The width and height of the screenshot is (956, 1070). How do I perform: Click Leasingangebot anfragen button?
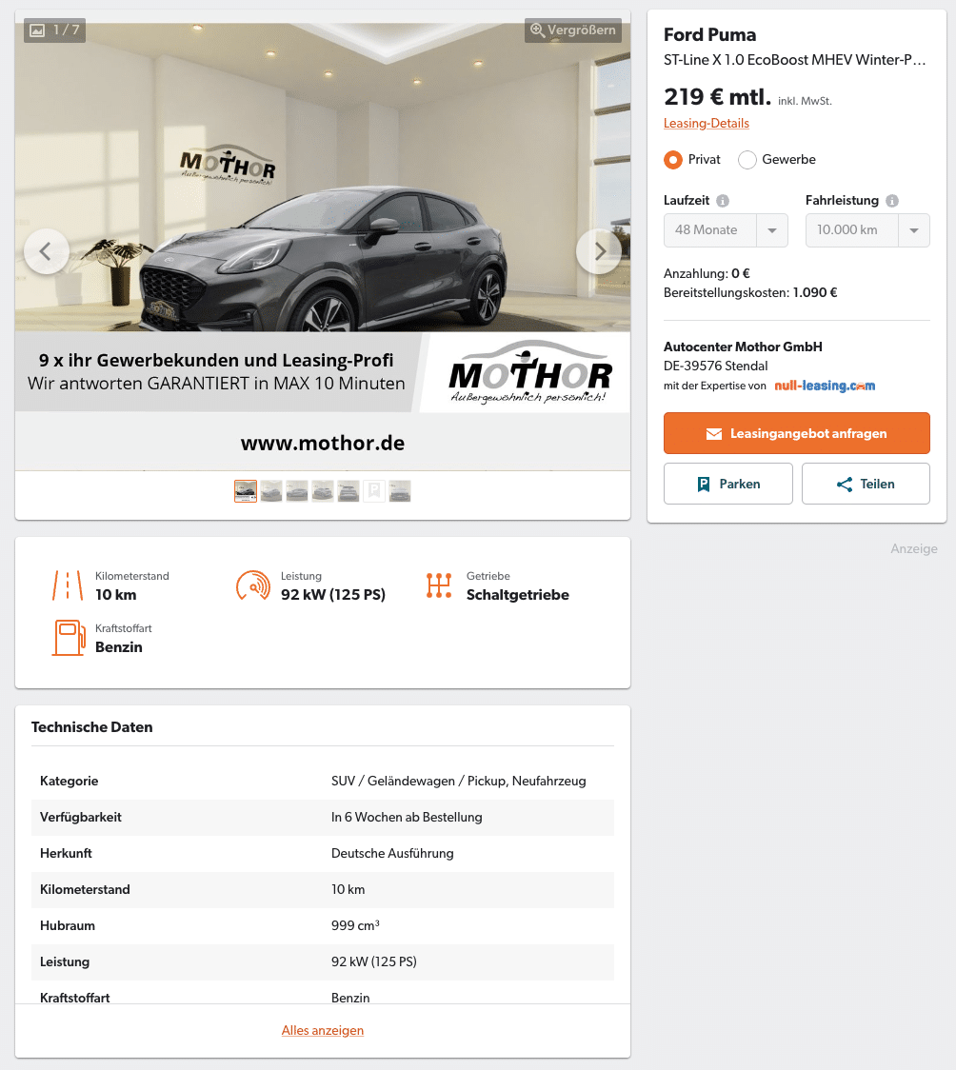point(796,433)
